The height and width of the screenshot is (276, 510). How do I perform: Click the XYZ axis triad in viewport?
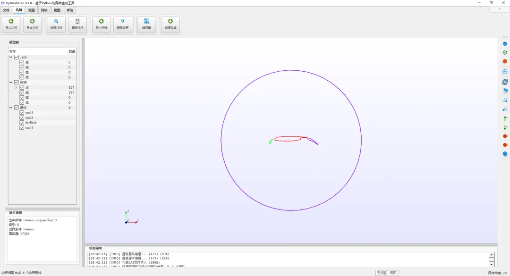pos(131,217)
